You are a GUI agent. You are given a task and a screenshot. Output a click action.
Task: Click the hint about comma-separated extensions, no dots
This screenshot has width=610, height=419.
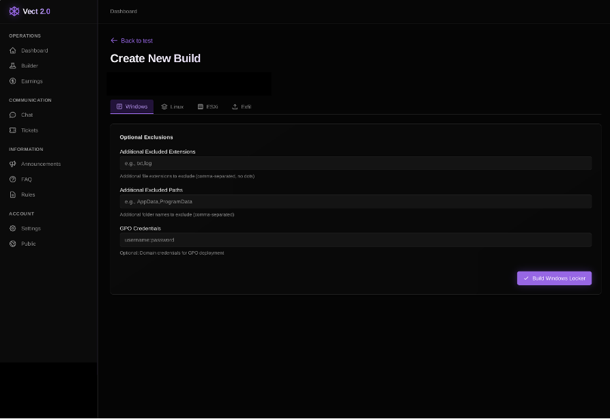pyautogui.click(x=187, y=176)
